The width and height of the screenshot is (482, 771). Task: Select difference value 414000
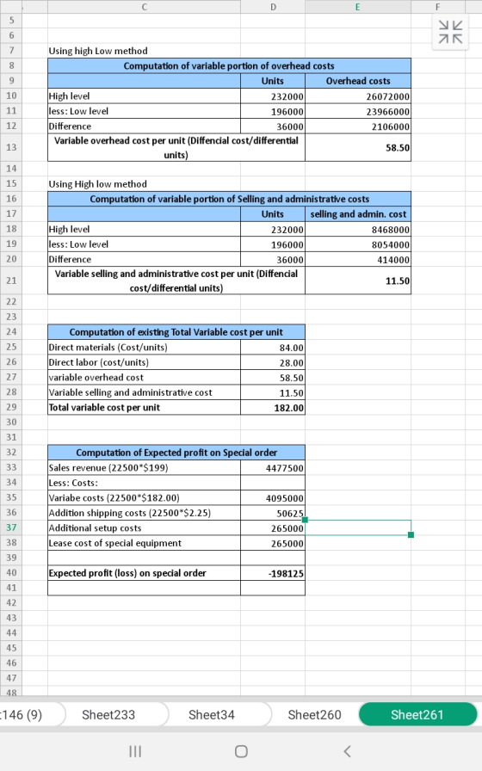coord(358,259)
